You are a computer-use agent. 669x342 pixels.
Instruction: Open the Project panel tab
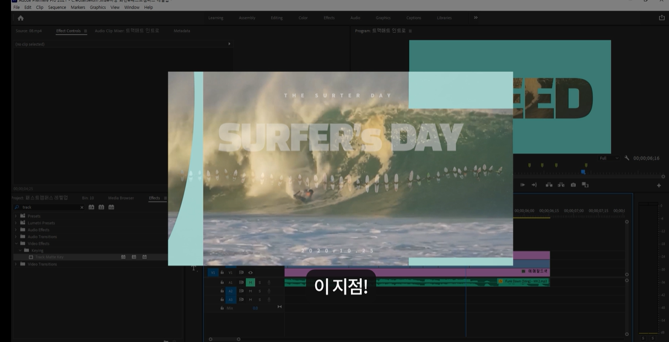(40, 198)
